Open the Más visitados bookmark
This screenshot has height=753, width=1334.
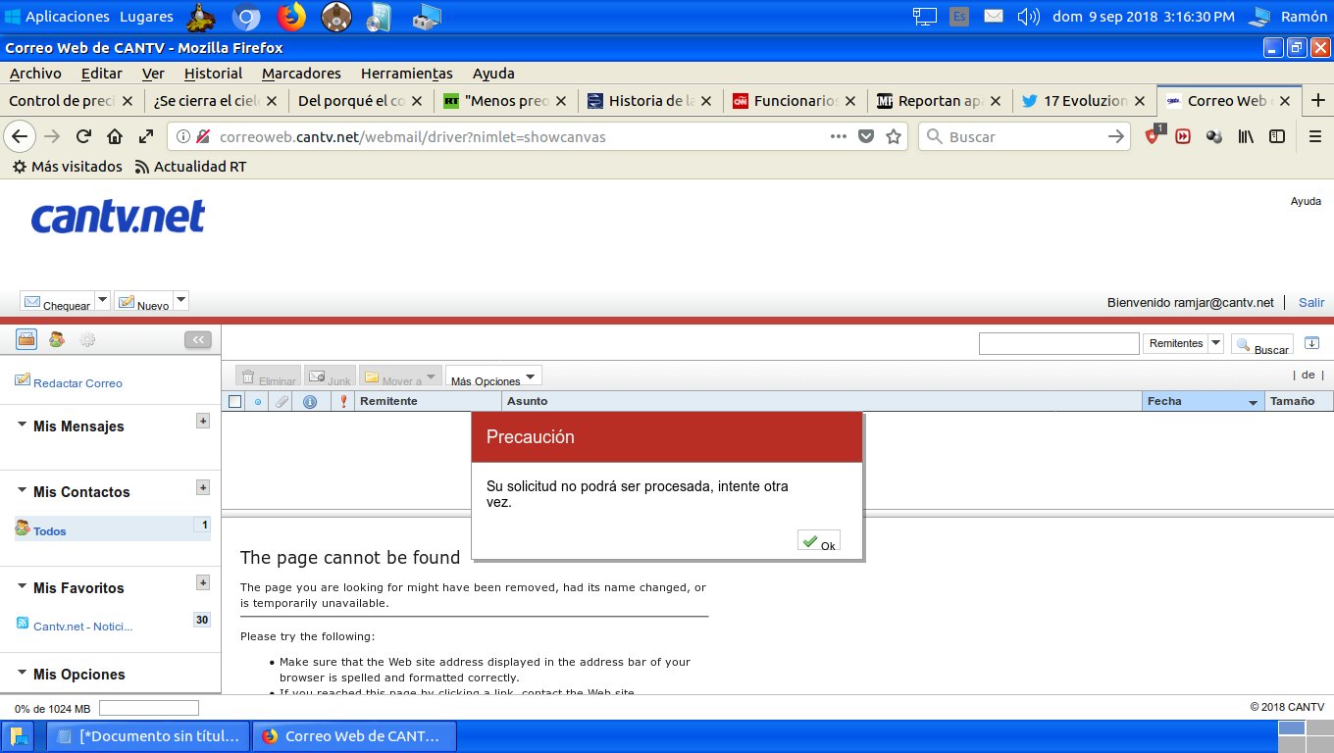(x=67, y=167)
